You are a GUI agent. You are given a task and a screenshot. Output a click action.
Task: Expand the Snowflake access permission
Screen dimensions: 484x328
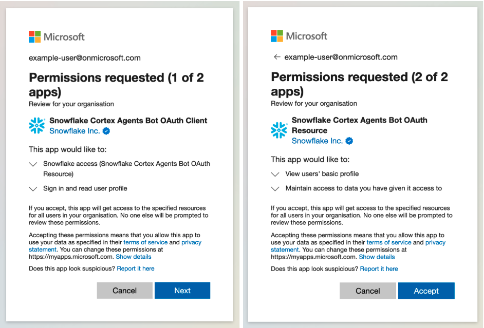[x=33, y=164]
